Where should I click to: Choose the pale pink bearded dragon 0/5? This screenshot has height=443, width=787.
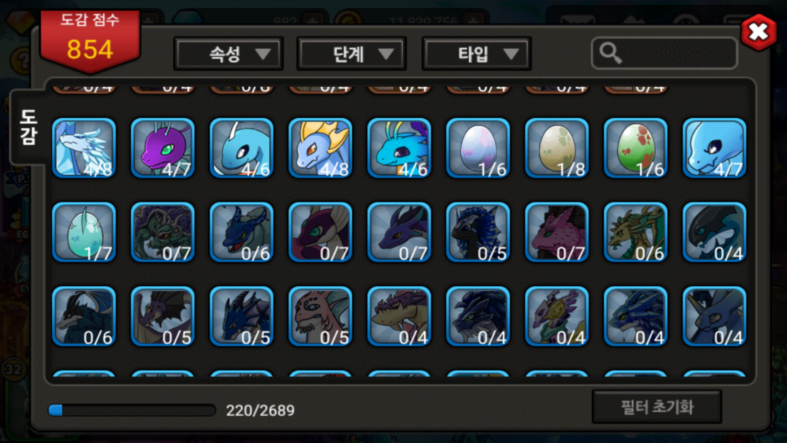pyautogui.click(x=321, y=316)
